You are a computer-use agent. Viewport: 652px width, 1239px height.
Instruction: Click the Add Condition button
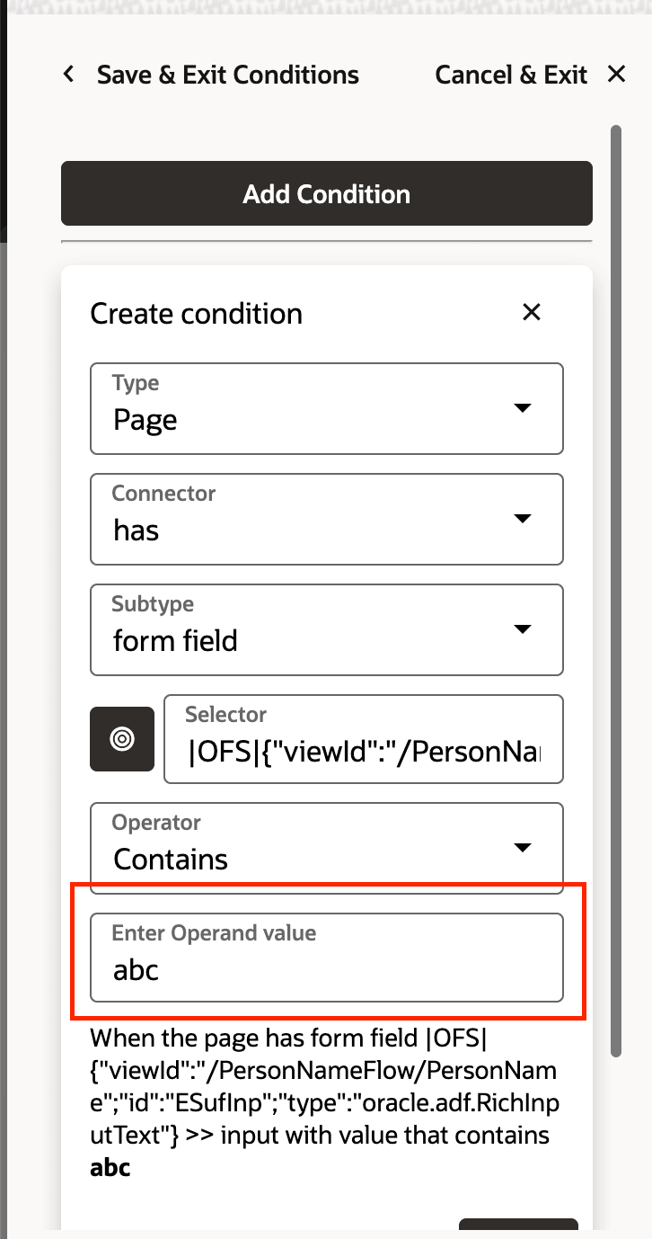[x=327, y=193]
